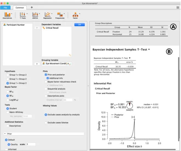Click allowed-type icons in Grouping Variable field
This screenshot has height=151, width=181.
click(69, 64)
